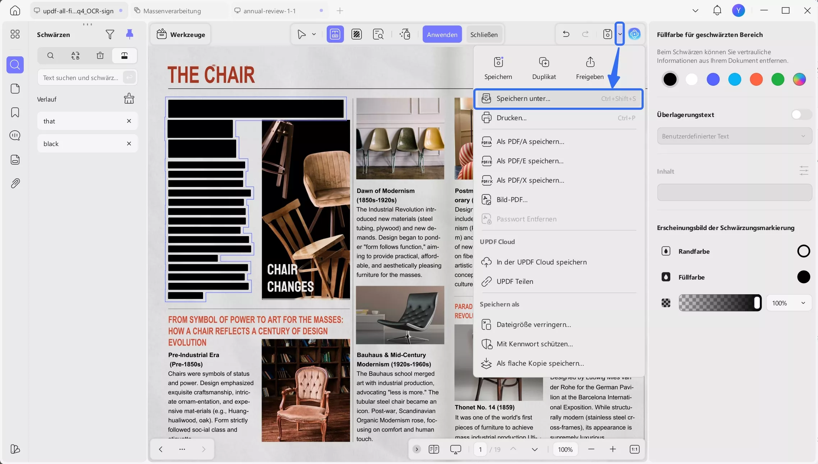Open the UPDF AI assistant icon
This screenshot has width=818, height=464.
pyautogui.click(x=634, y=34)
